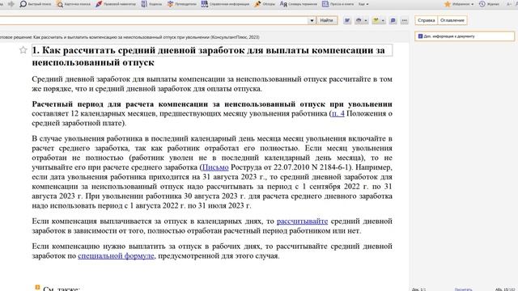Open the Письмо Роструда link
518x291 pixels.
214,167
